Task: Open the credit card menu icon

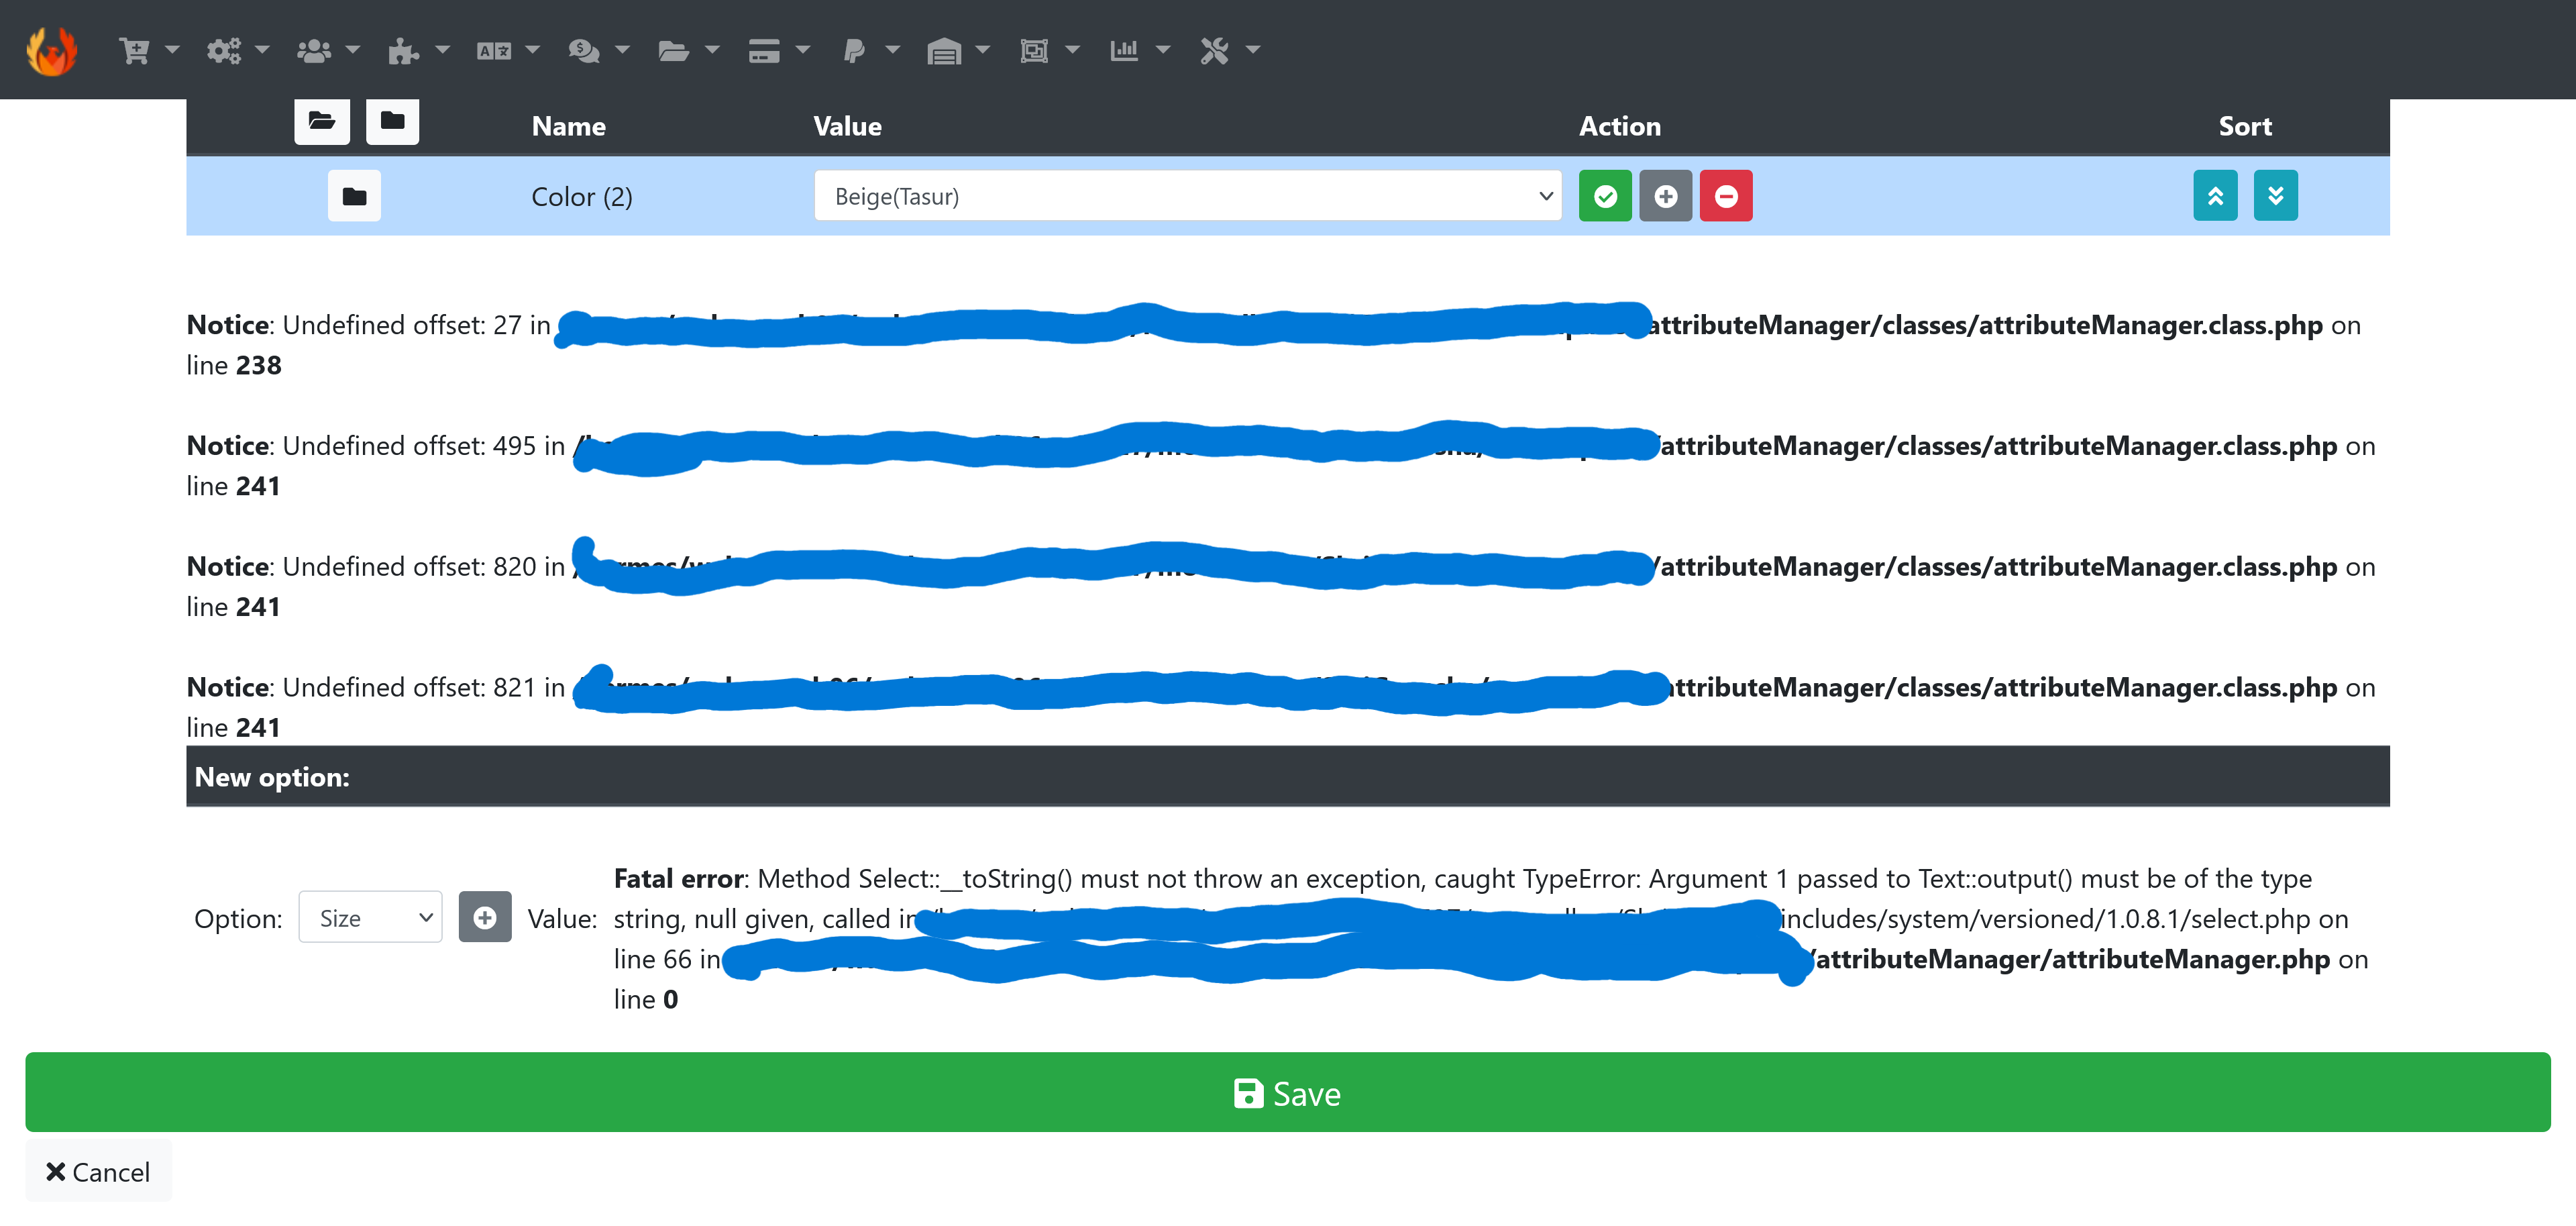Action: pos(764,50)
